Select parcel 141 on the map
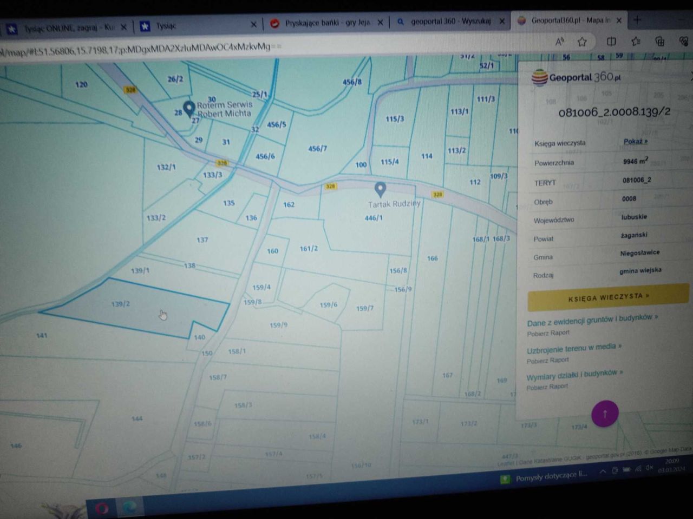The image size is (693, 519). coord(42,335)
